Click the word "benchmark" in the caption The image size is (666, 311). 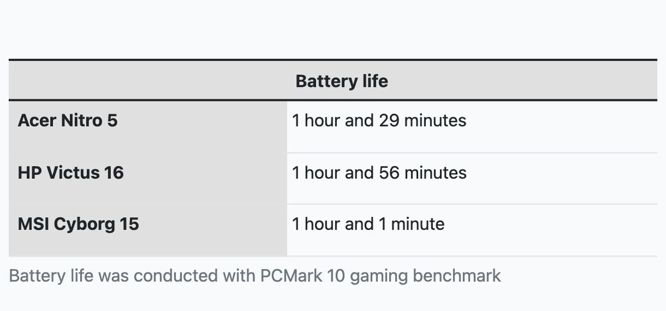click(x=457, y=276)
